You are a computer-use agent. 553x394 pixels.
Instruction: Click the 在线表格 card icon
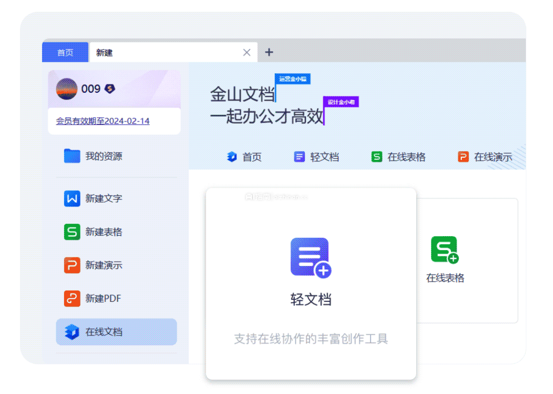click(x=445, y=250)
